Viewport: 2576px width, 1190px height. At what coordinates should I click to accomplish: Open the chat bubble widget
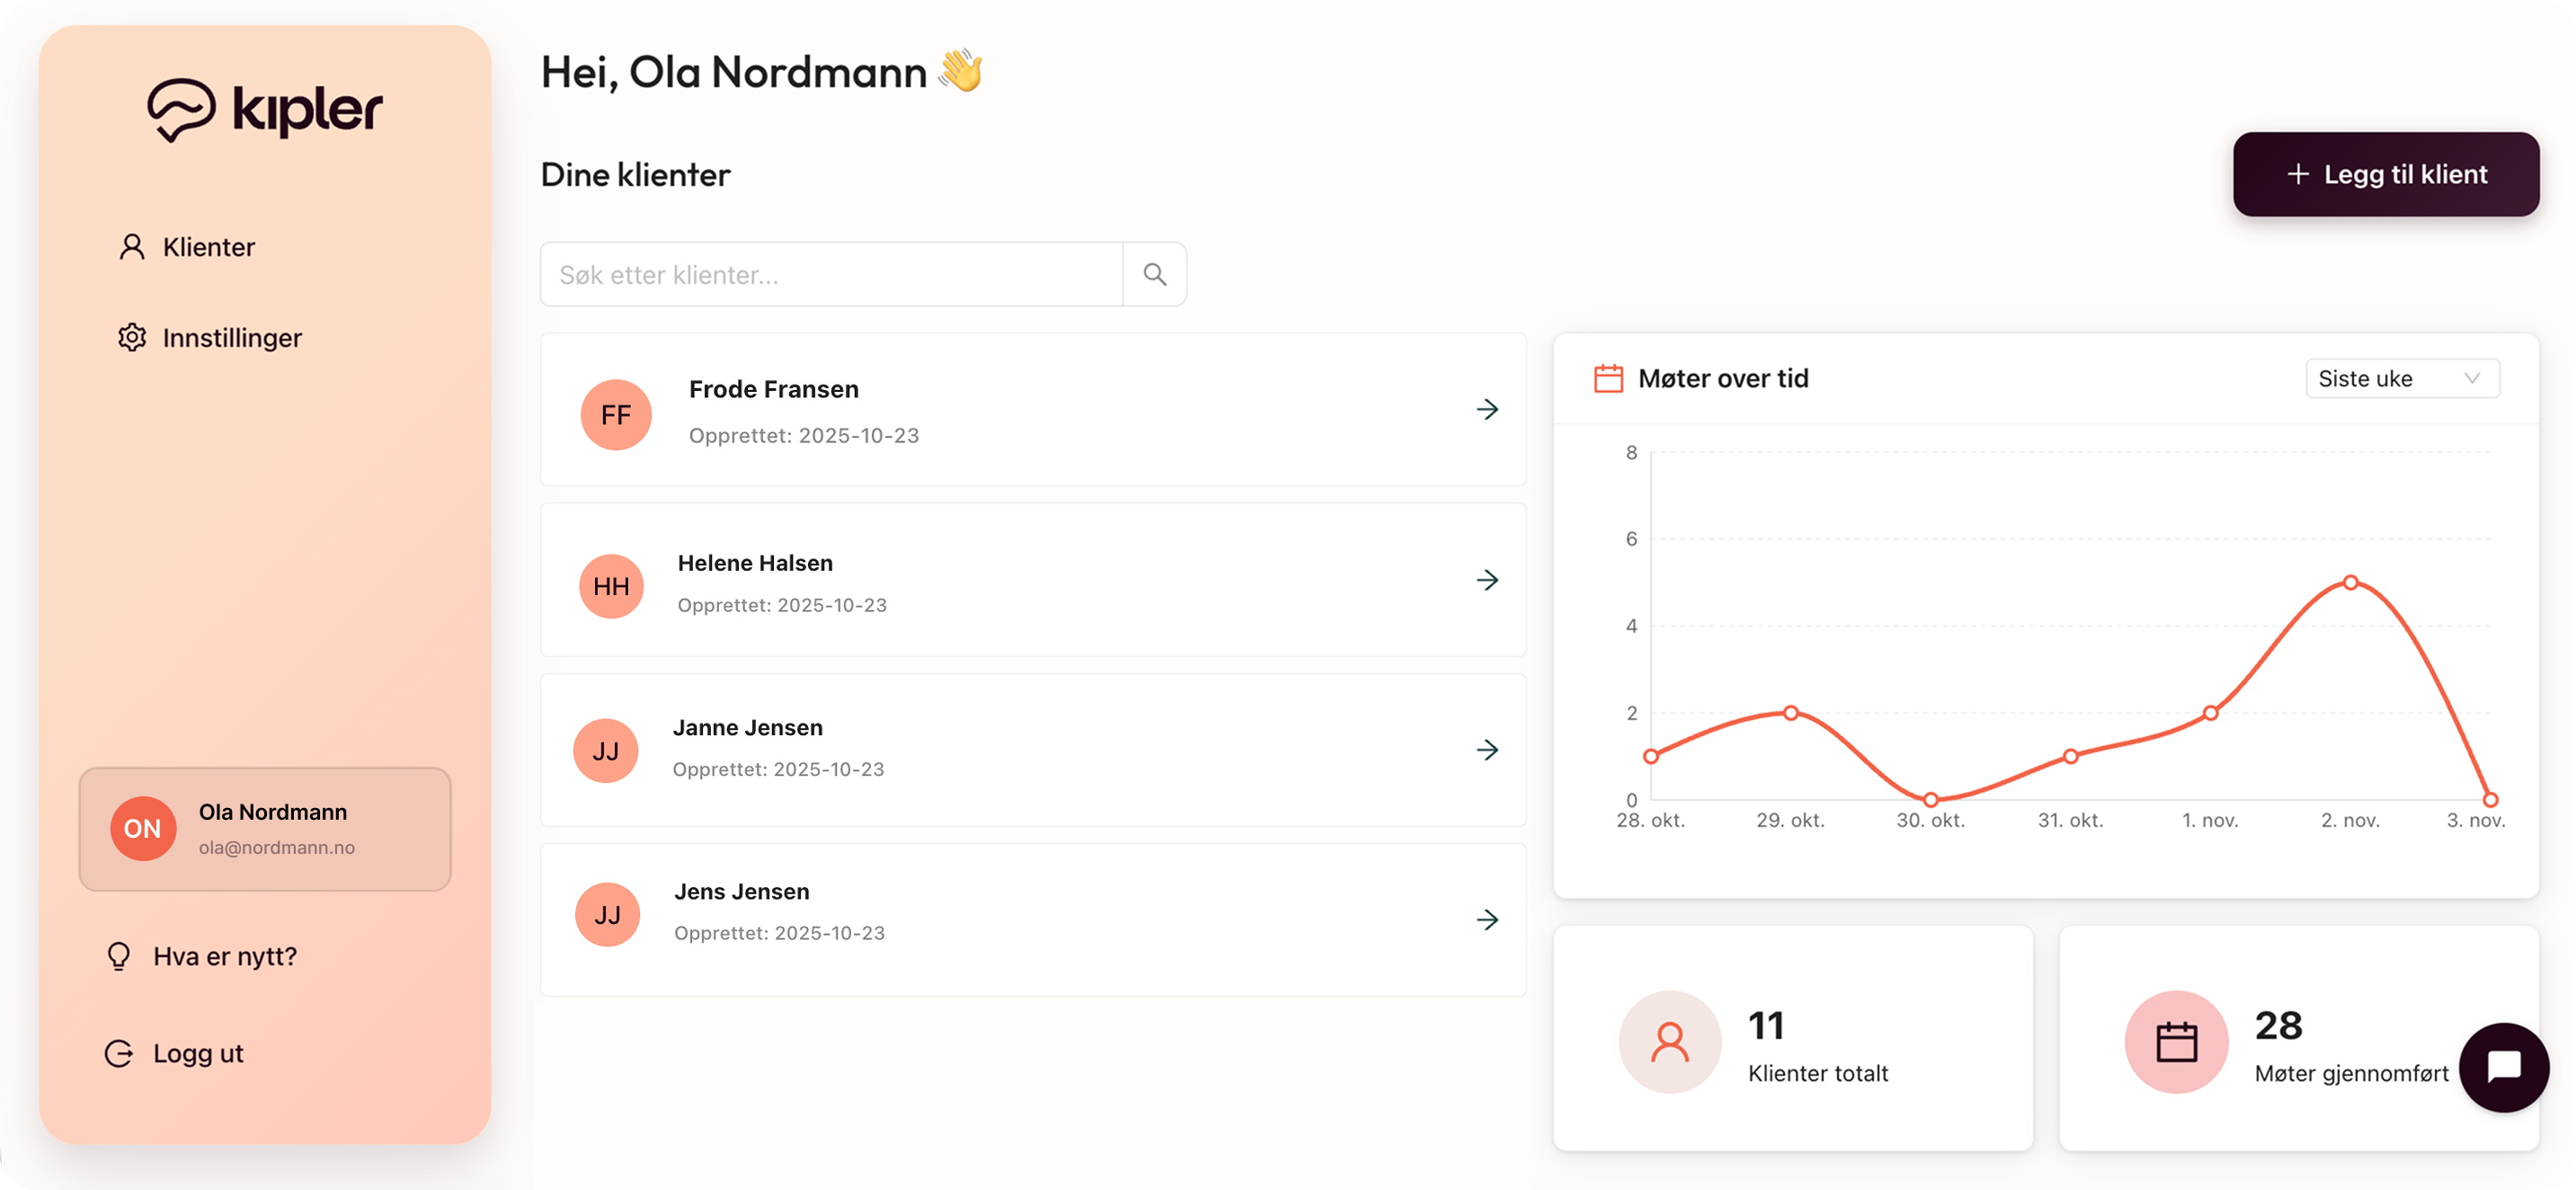pyautogui.click(x=2503, y=1066)
